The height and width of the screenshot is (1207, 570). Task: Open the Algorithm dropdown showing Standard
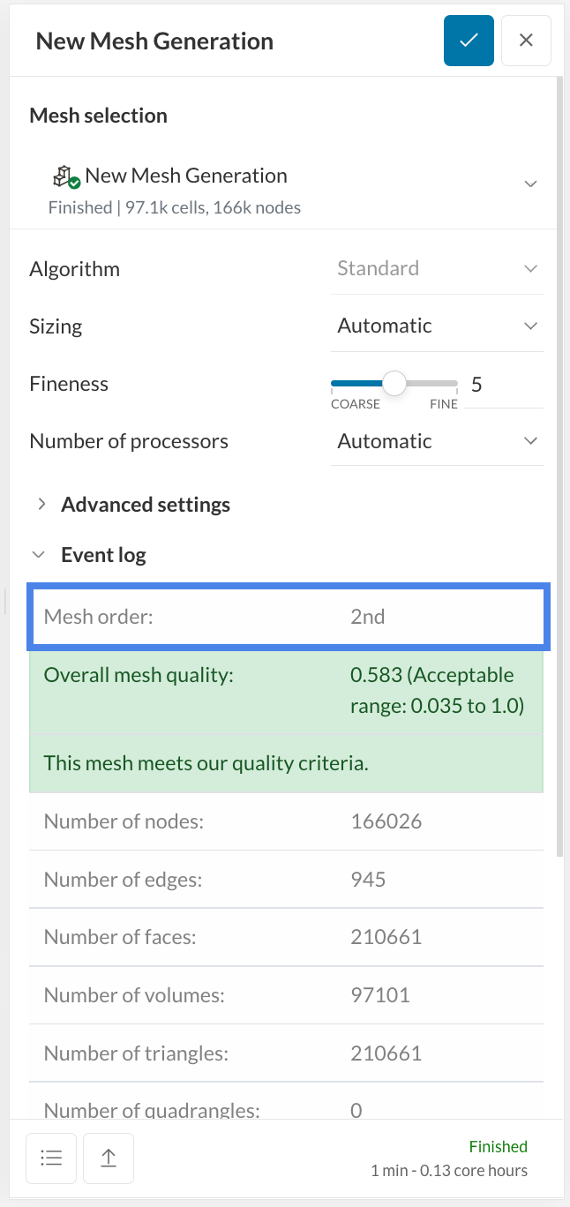tap(438, 268)
